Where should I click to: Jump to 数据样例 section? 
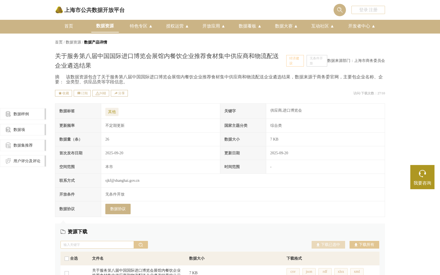[23, 114]
